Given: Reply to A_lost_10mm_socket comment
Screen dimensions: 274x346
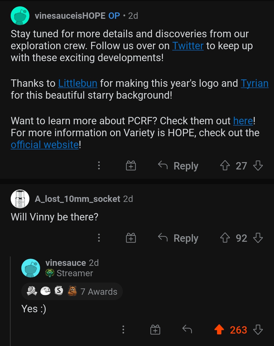Looking at the screenshot, I should [178, 238].
